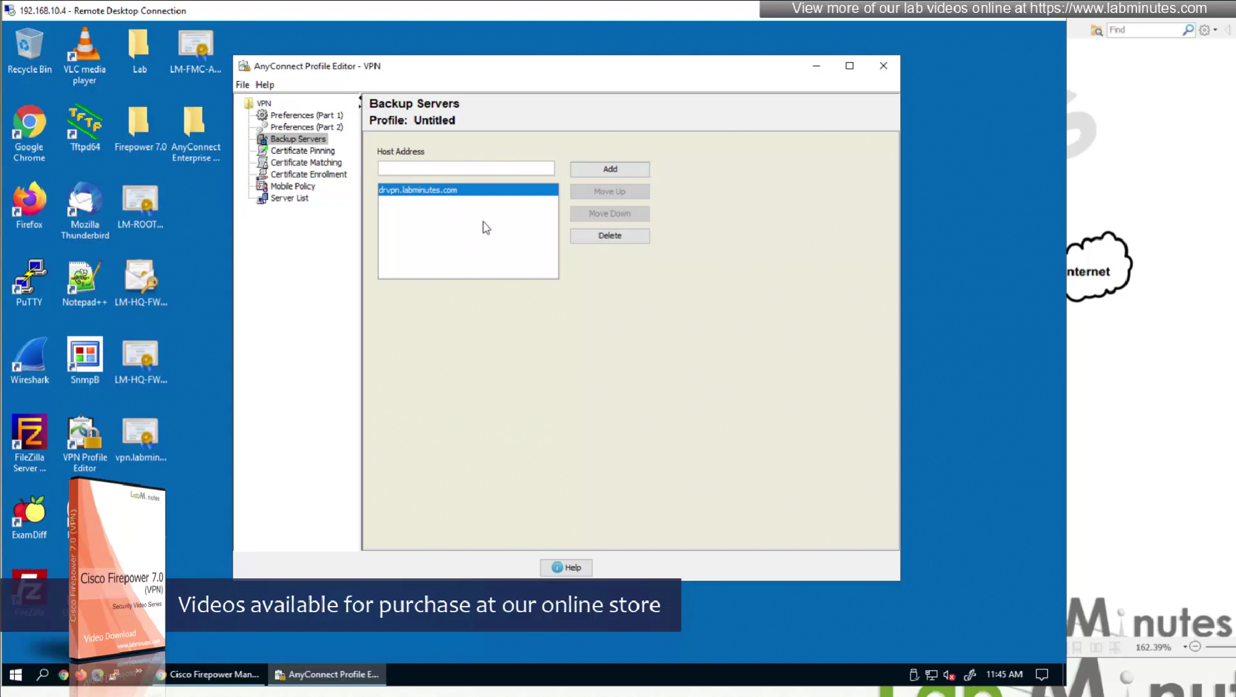Click the Add button
Viewport: 1236px width, 697px height.
609,169
